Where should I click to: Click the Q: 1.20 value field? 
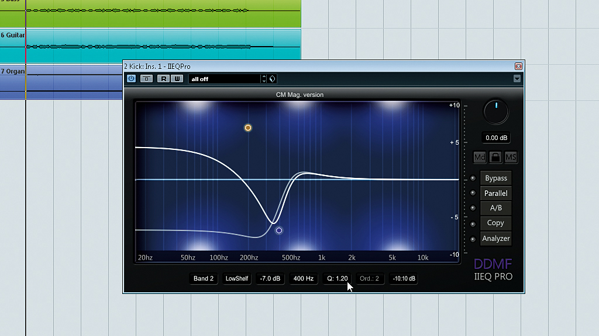click(337, 278)
